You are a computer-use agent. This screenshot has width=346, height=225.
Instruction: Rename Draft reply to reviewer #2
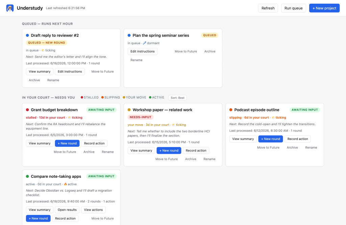tap(53, 80)
